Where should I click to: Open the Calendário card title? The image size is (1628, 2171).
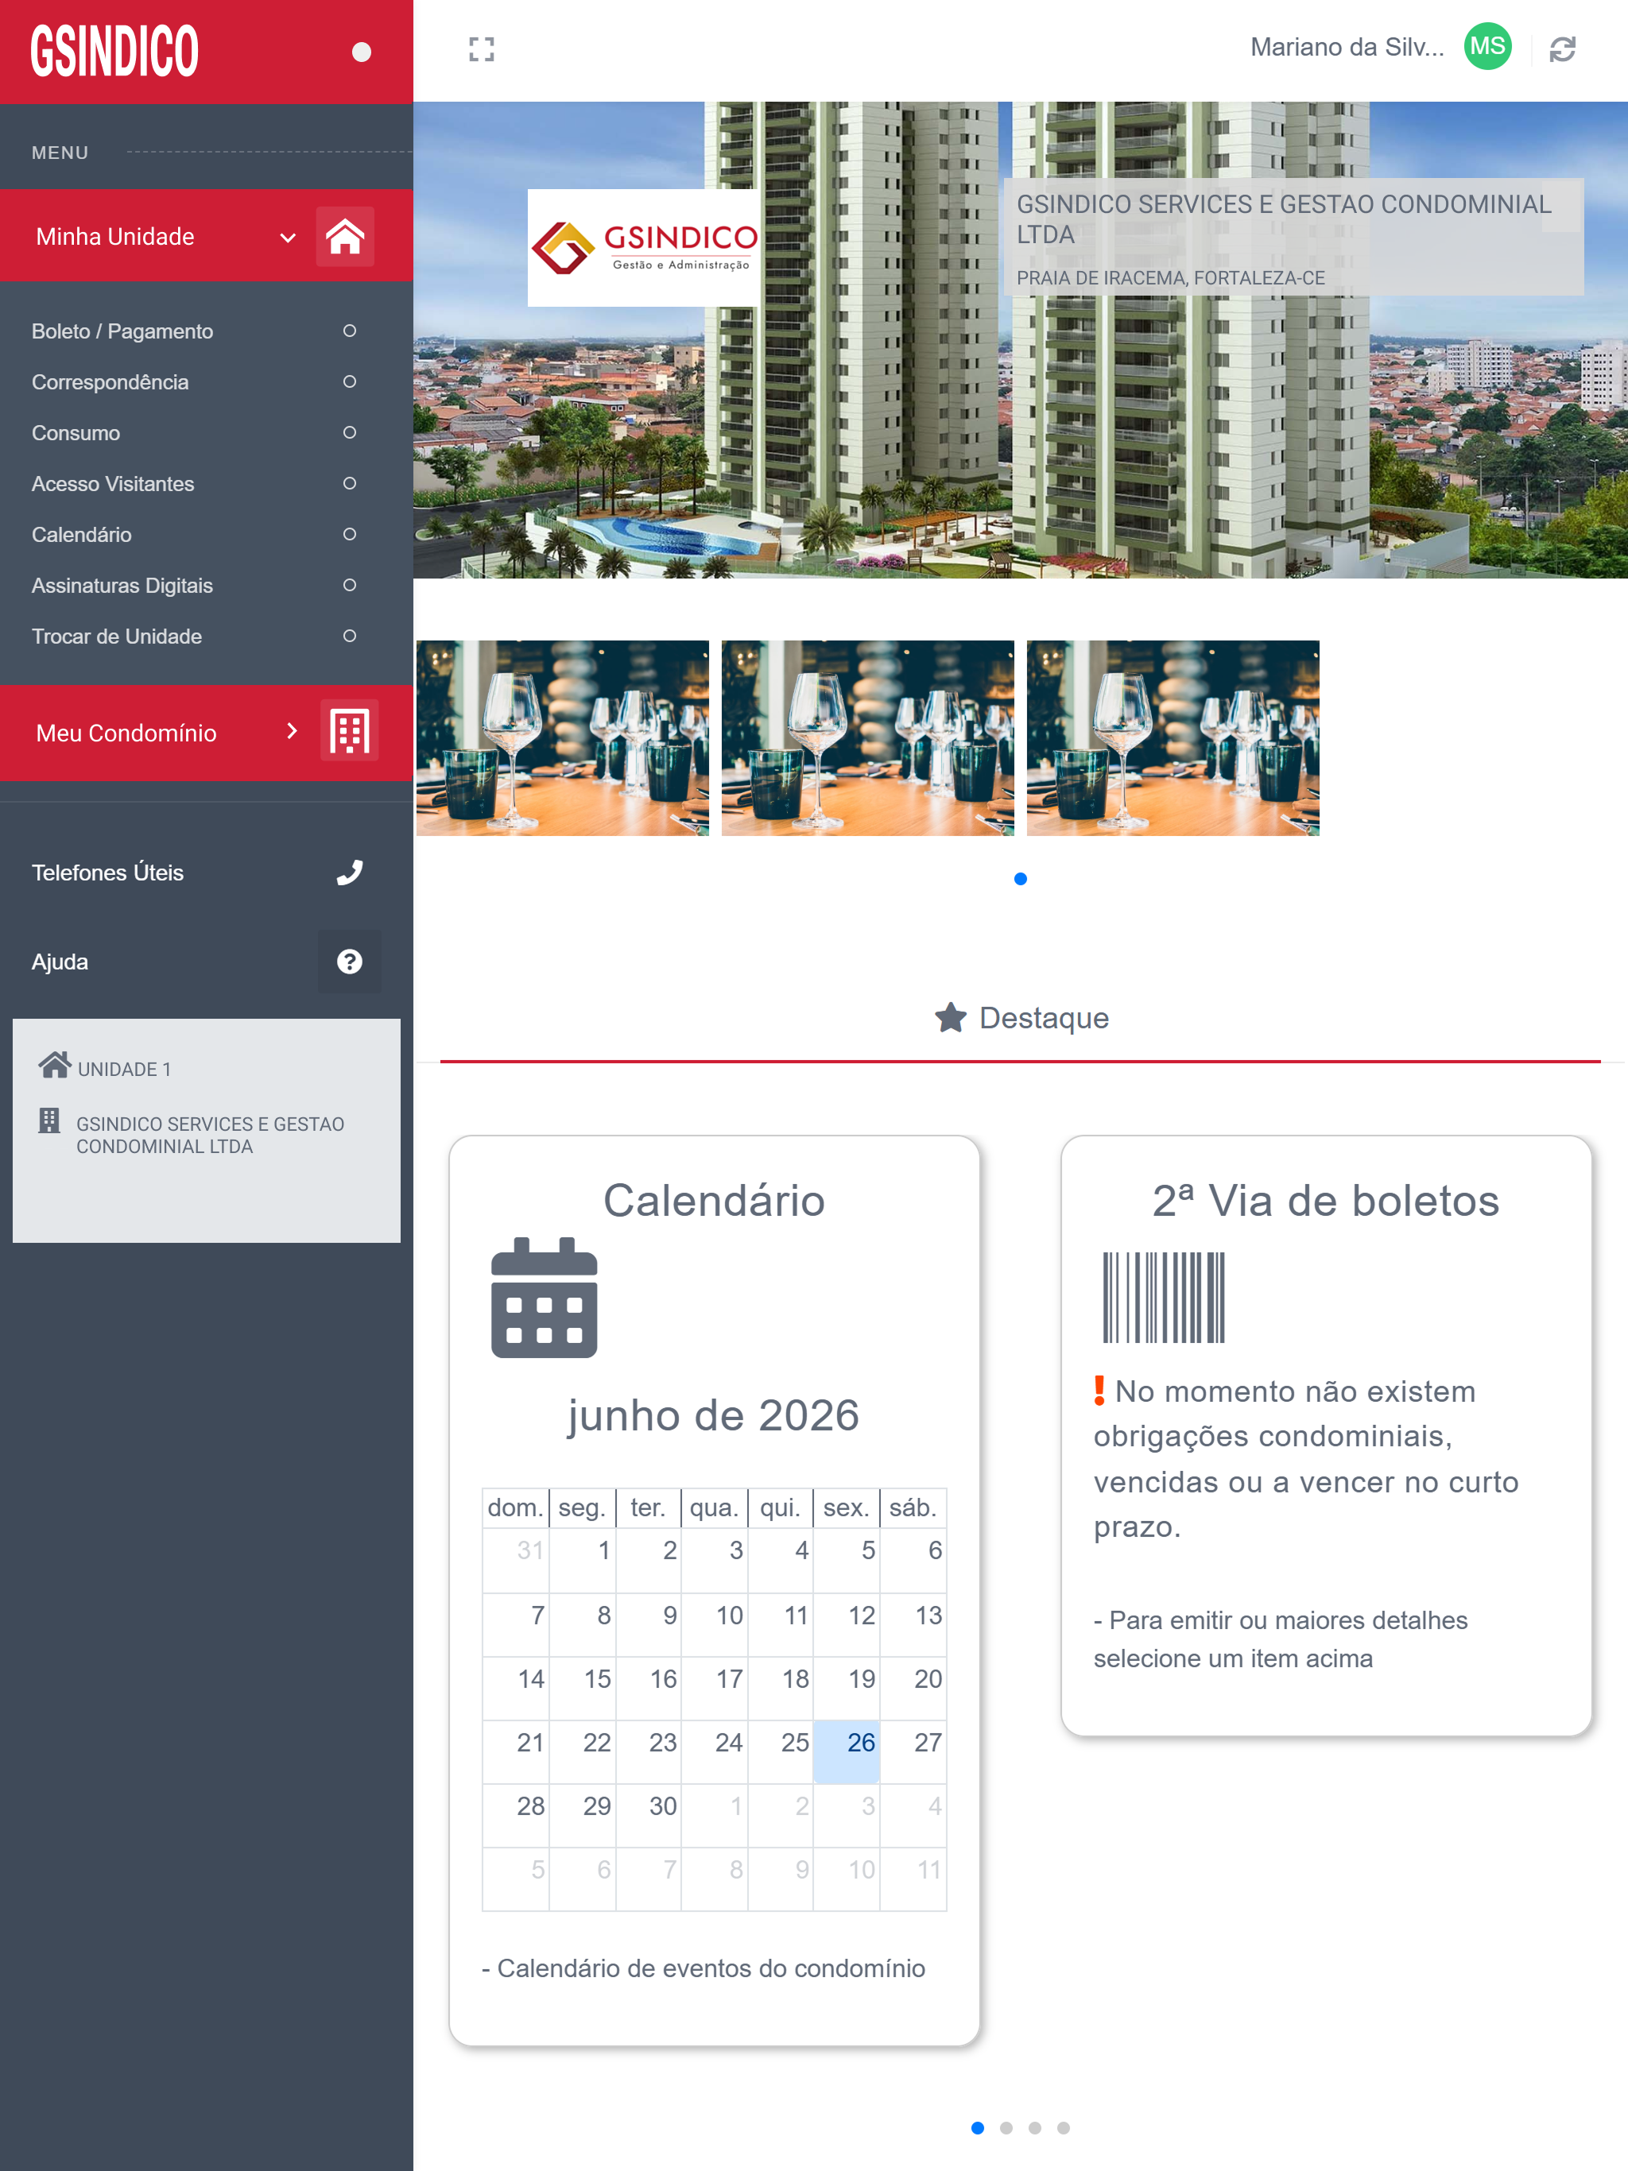point(714,1201)
